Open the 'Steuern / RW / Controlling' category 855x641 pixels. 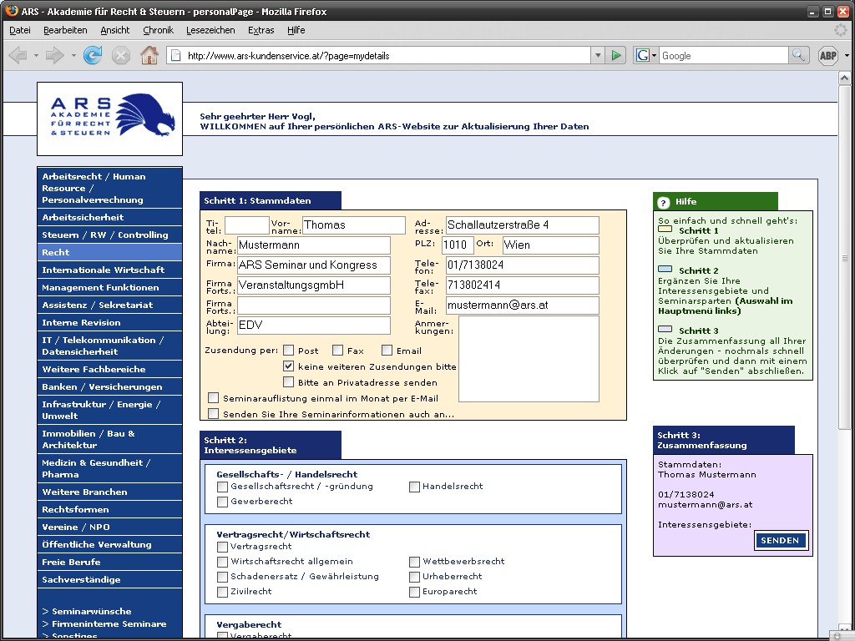[105, 235]
